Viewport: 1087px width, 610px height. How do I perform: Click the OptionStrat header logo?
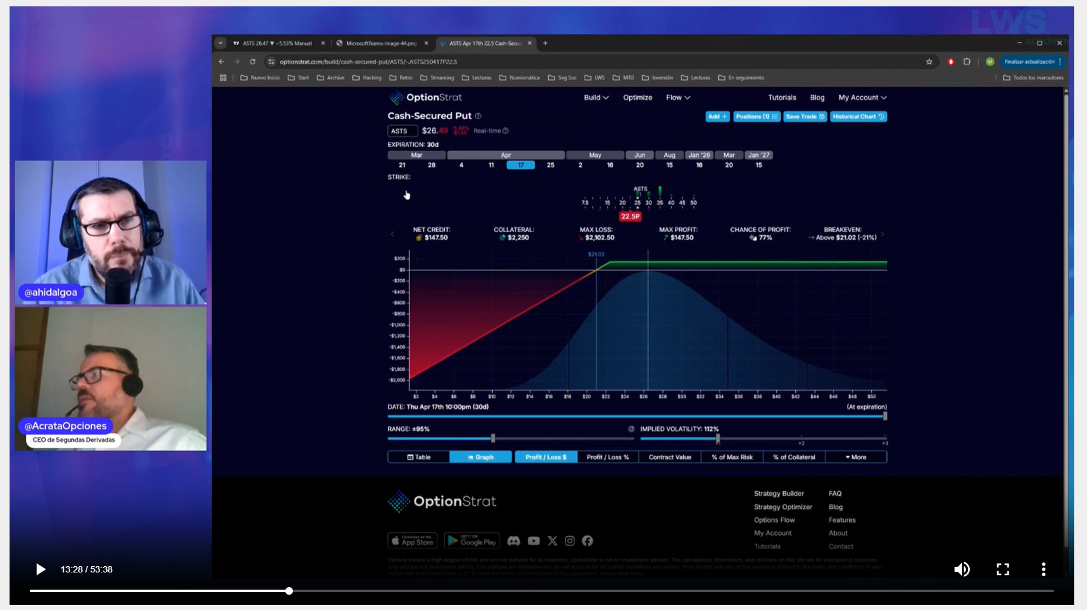(425, 97)
